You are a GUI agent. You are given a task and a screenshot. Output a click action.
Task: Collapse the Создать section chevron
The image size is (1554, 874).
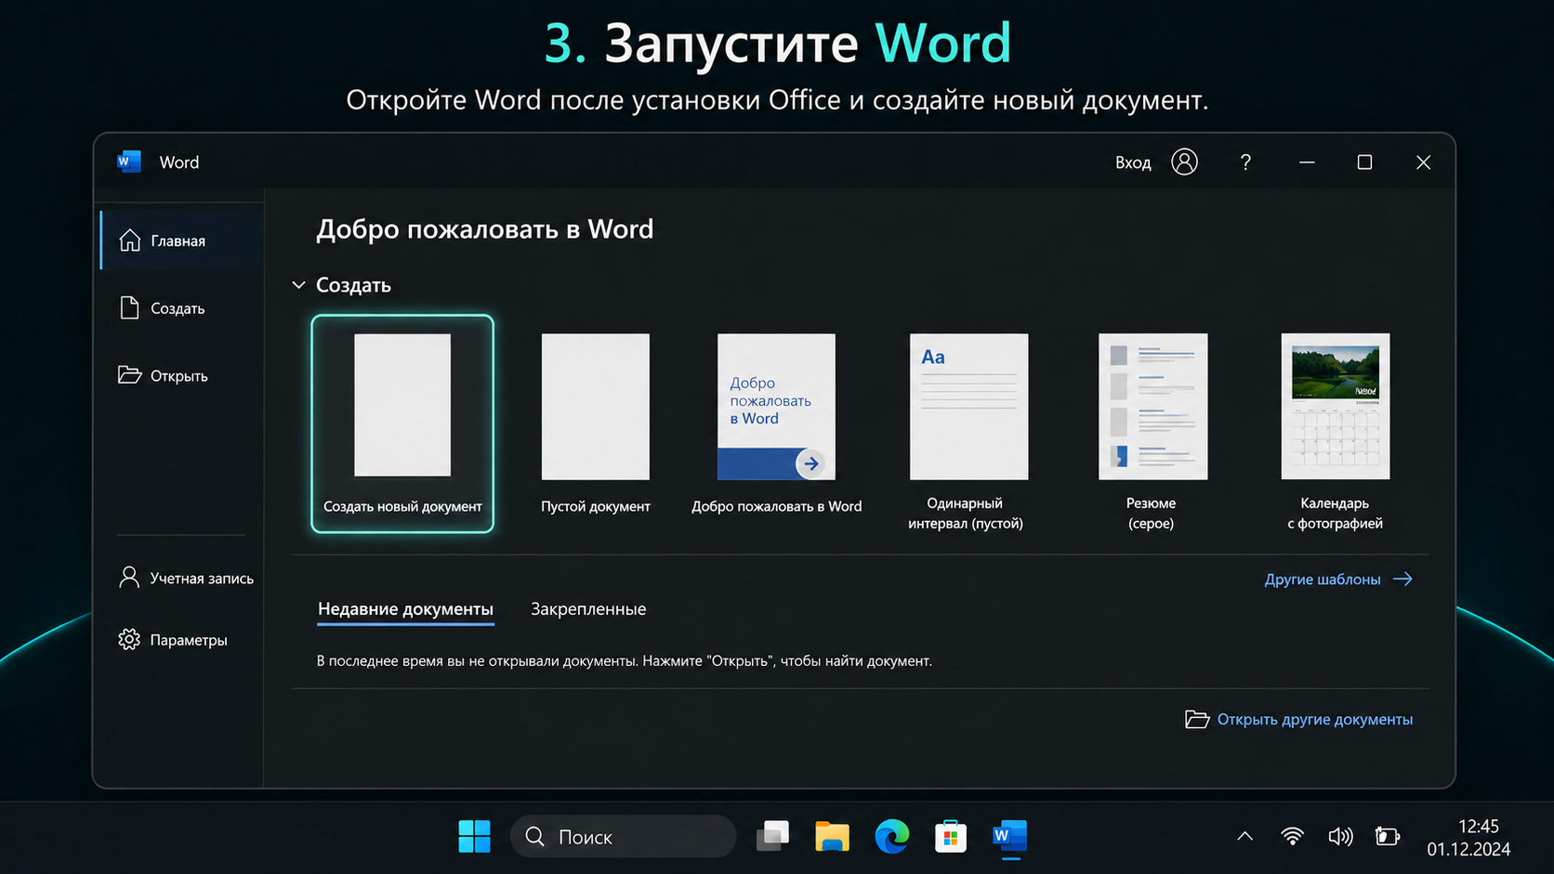tap(298, 285)
